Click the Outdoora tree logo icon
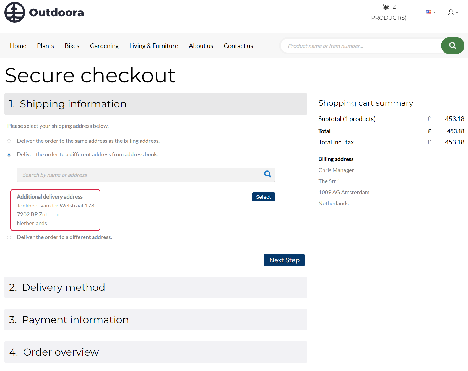This screenshot has height=371, width=468. coord(15,12)
